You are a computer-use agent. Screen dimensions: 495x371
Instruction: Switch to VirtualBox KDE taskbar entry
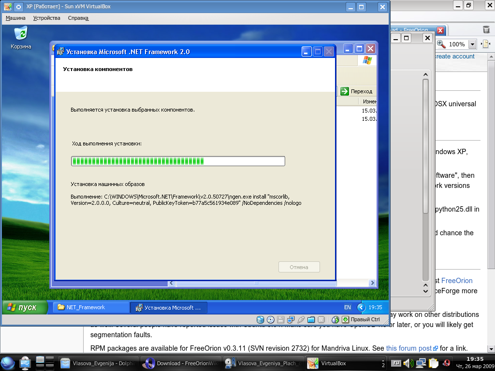[346, 363]
